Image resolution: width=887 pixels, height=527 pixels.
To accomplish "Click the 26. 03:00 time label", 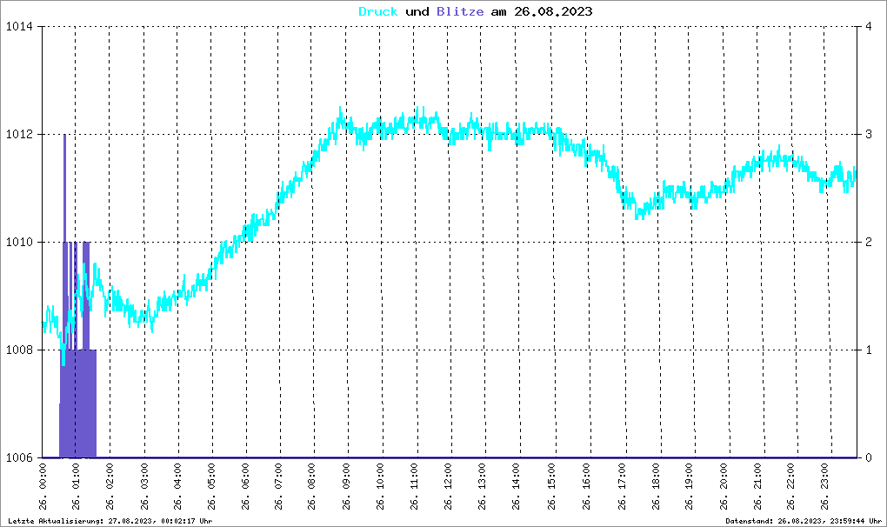I will [x=144, y=486].
